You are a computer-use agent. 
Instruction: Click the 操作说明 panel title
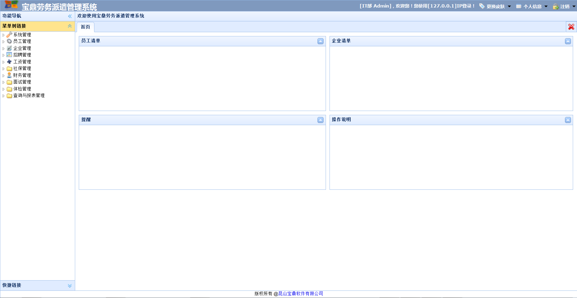click(x=341, y=120)
